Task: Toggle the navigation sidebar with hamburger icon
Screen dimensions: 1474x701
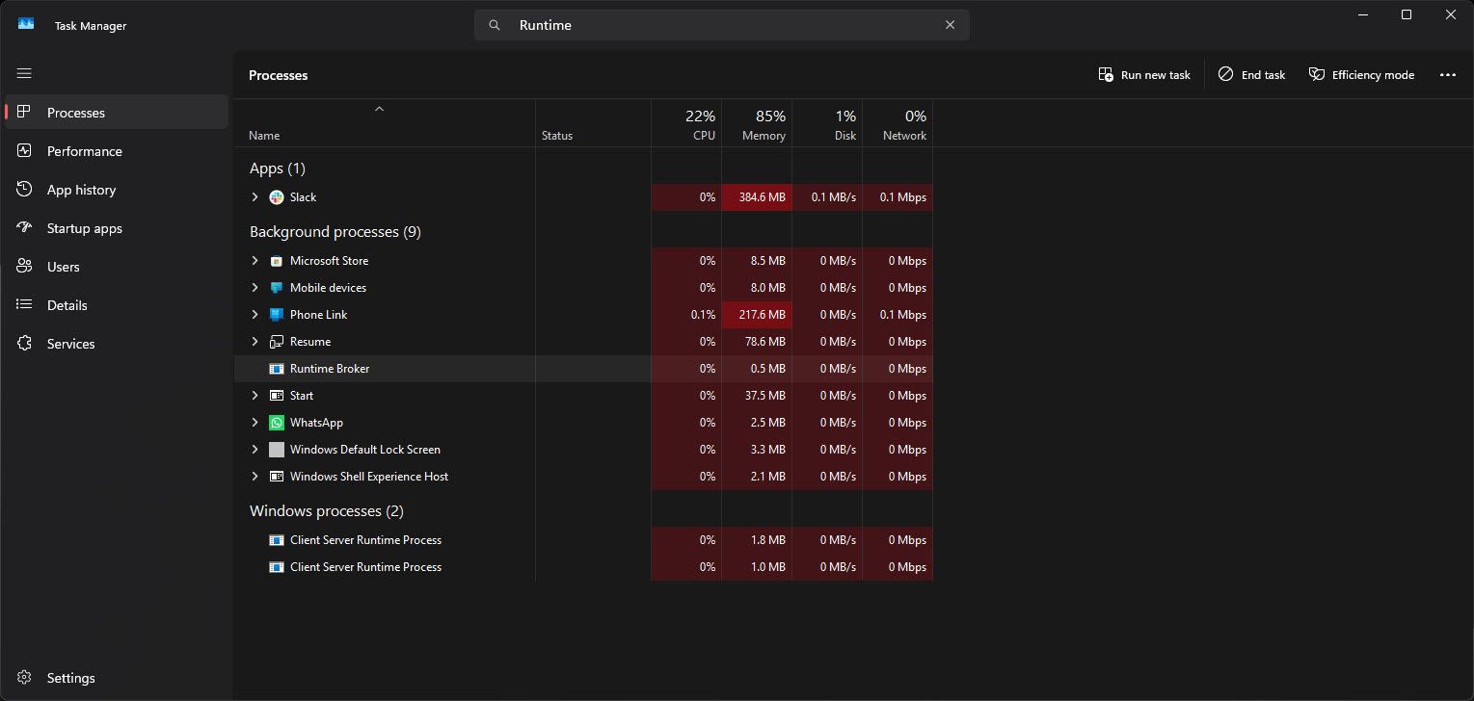Action: [24, 73]
